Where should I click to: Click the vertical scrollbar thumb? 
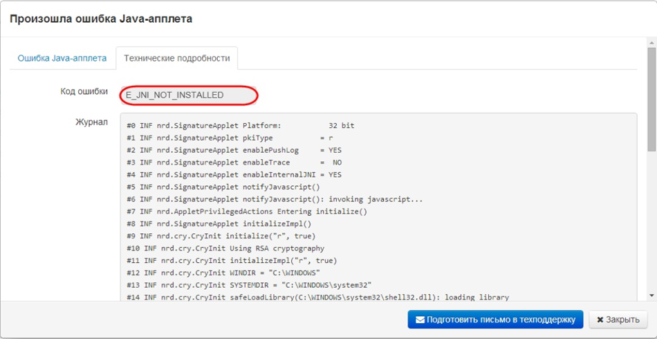pyautogui.click(x=651, y=97)
